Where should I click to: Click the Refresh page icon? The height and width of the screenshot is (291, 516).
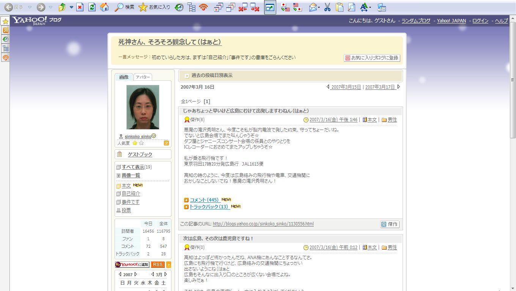92,7
